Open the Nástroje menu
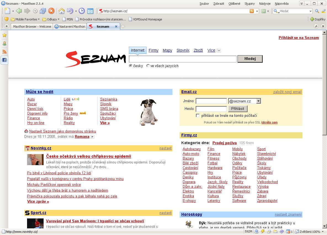Screen dimensions: 327x235 point(265,4)
